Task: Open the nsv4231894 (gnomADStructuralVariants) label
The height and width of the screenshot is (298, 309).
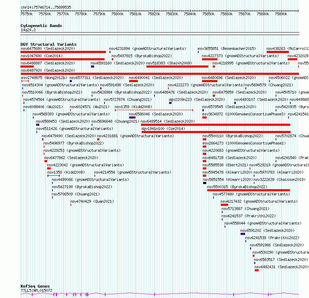Action: [x=148, y=49]
